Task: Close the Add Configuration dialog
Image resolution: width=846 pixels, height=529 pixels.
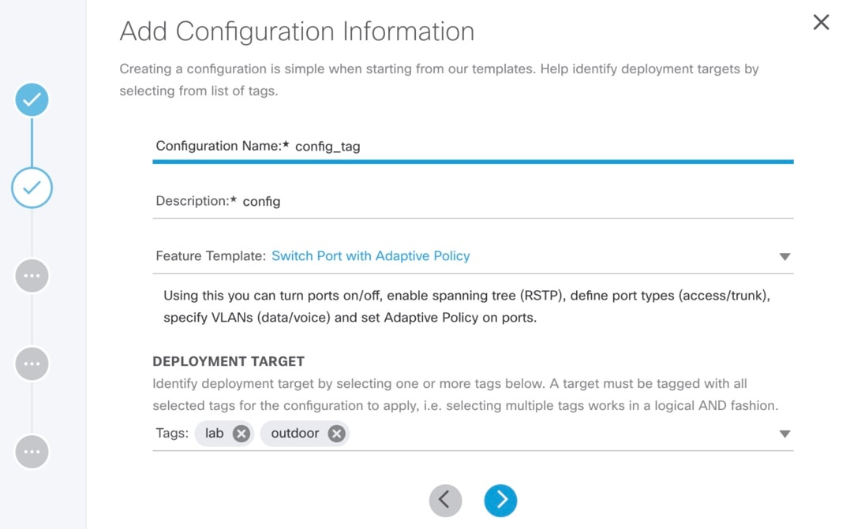Action: click(x=821, y=22)
